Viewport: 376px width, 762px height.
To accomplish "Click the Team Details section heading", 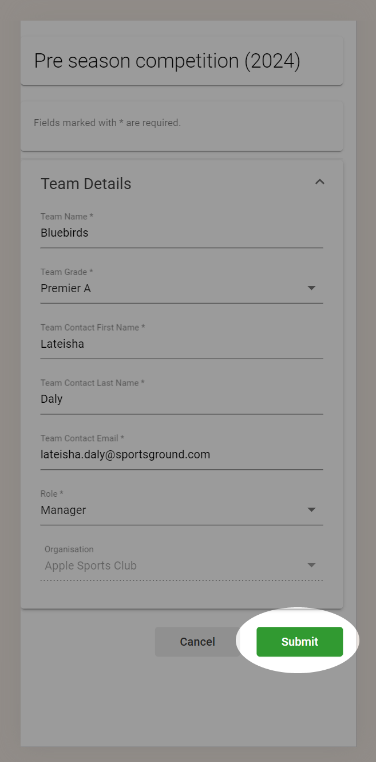I will [x=86, y=184].
